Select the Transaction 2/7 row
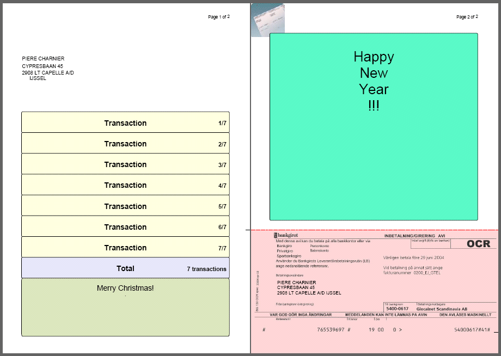The image size is (501, 356). click(125, 144)
